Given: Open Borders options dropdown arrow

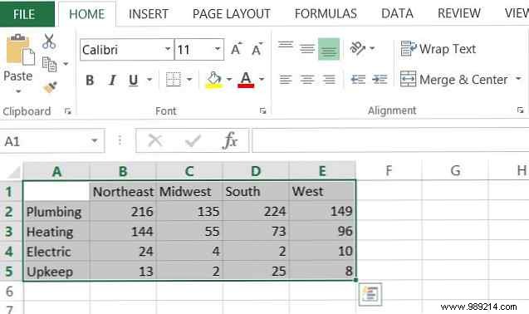Looking at the screenshot, I should [x=189, y=80].
